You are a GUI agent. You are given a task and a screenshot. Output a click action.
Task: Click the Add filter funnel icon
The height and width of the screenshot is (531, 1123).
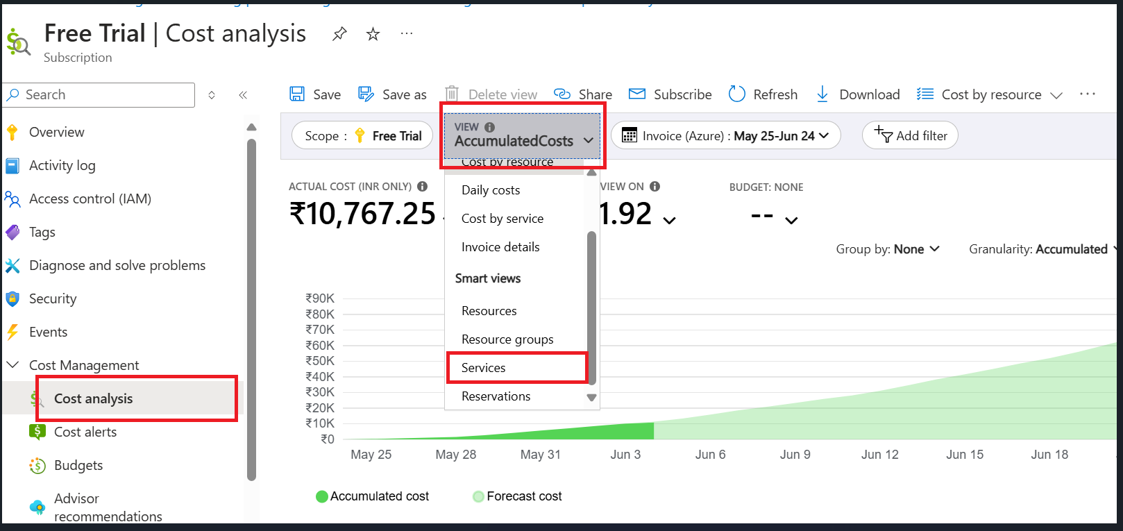pyautogui.click(x=884, y=134)
